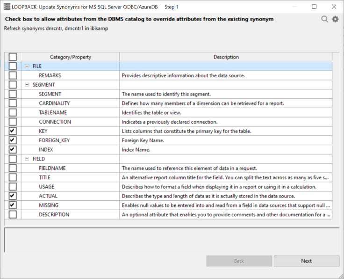Collapse the FILE category
The height and width of the screenshot is (279, 344).
(27, 66)
